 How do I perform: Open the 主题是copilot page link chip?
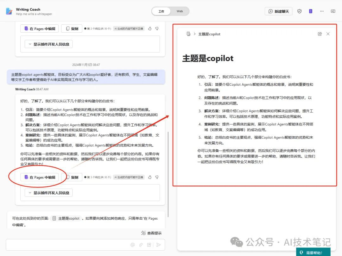point(66,218)
